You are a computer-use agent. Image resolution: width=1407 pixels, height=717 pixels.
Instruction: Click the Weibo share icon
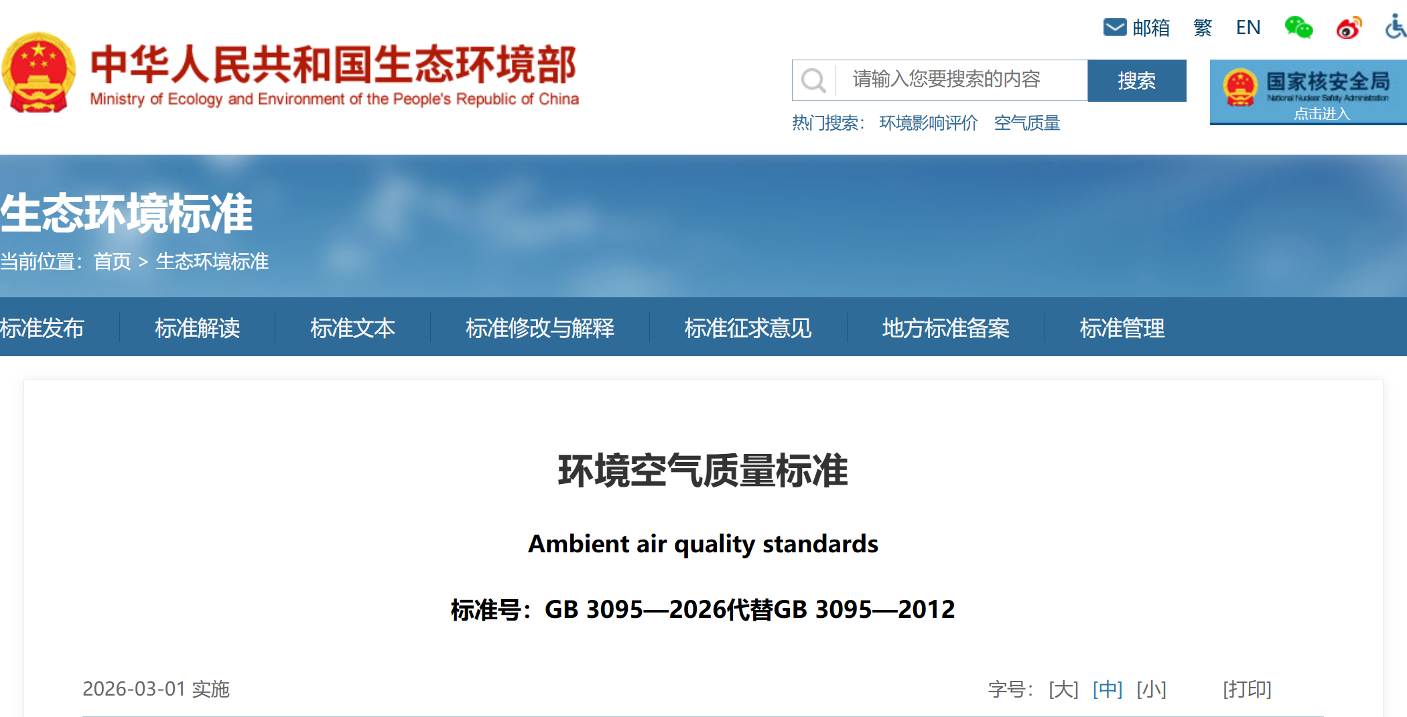1349,27
